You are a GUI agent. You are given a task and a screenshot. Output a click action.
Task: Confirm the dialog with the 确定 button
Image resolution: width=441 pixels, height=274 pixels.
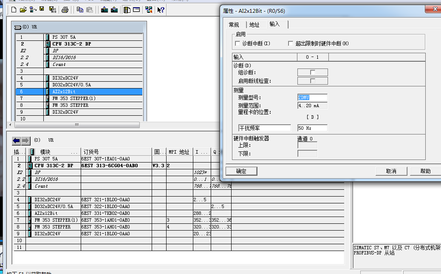click(241, 171)
